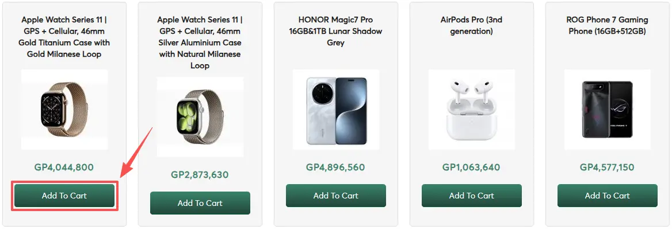Click the GP4,577,150 price label

(608, 167)
